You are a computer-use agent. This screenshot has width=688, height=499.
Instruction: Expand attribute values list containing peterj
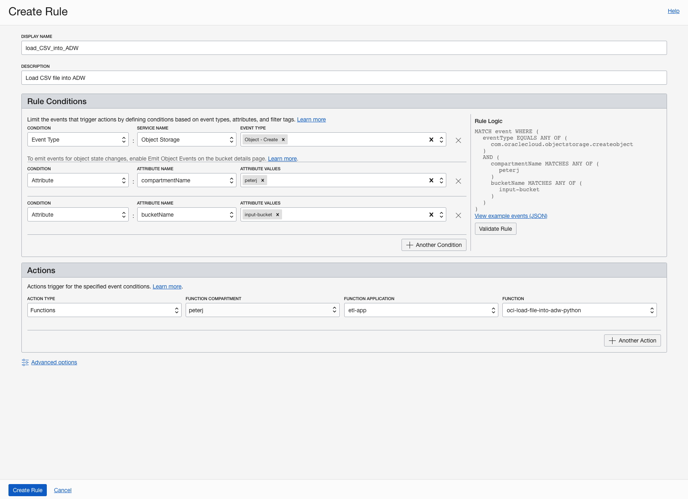click(x=441, y=180)
